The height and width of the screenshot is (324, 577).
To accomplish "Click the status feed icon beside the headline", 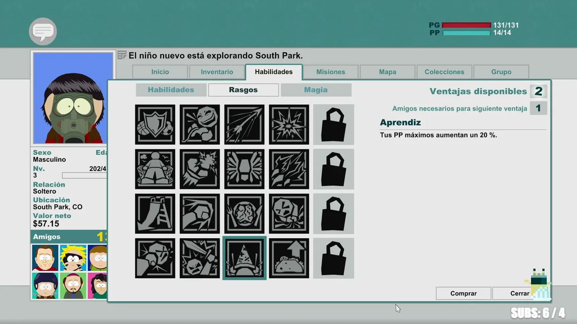I will point(122,55).
